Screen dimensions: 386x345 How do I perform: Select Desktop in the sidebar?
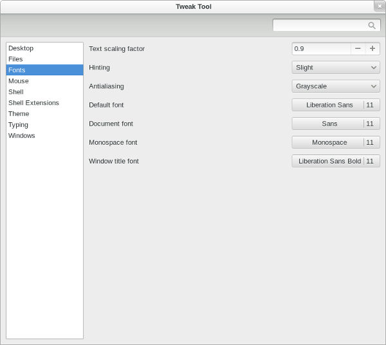tap(45, 48)
